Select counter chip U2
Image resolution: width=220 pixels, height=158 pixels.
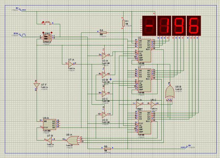144,51
